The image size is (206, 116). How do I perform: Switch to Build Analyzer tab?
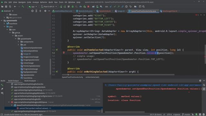[x=30, y=81]
